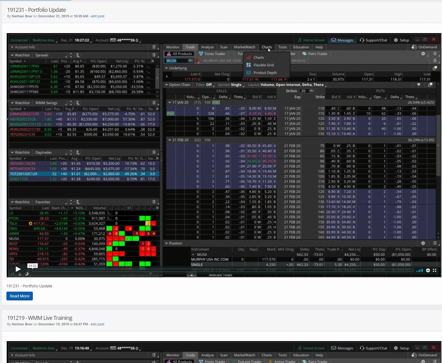Click the Forex Trader icon
Screen dimensions: 442x363
(x=201, y=54)
